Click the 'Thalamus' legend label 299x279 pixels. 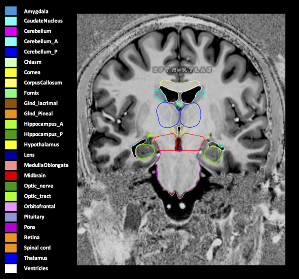(36, 258)
